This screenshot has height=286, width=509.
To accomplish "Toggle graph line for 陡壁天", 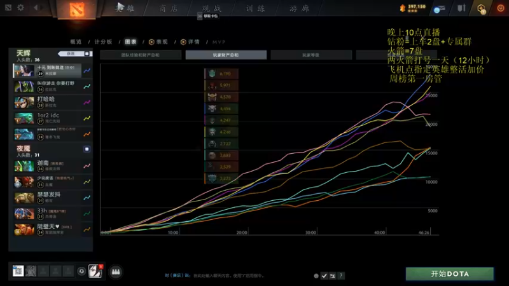I will pyautogui.click(x=87, y=229).
